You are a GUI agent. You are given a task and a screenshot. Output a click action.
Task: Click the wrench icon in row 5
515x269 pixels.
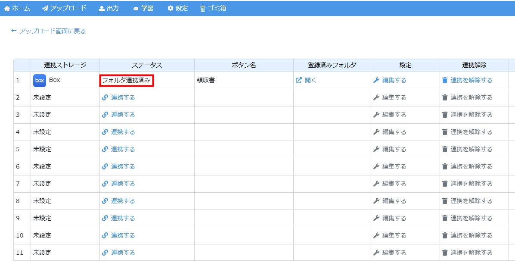click(x=376, y=150)
